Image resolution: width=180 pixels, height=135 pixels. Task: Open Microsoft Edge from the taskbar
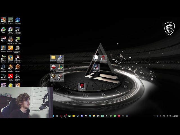(x=90, y=116)
